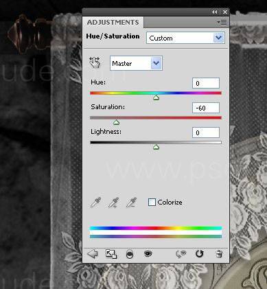Click the Saturation slider handle
Image resolution: width=267 pixels, height=289 pixels.
click(x=117, y=123)
